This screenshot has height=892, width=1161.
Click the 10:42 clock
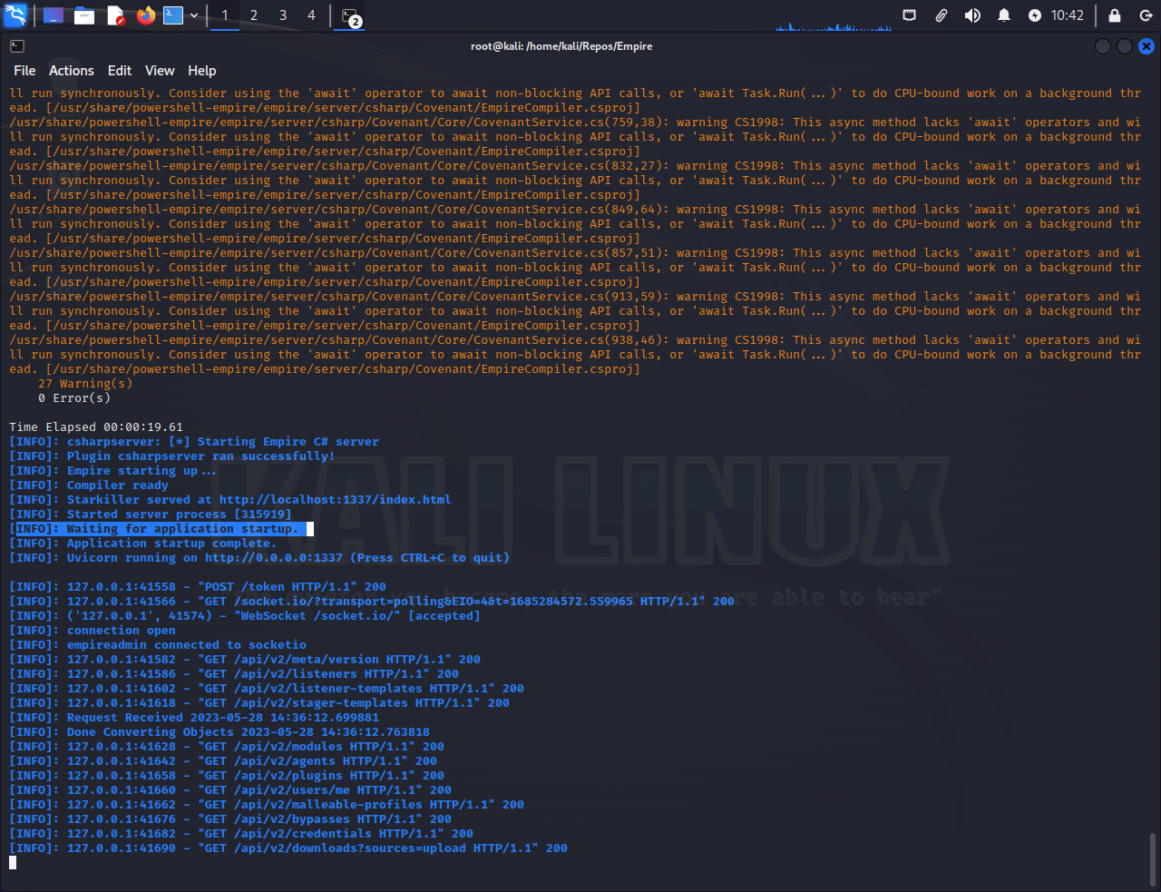1068,15
